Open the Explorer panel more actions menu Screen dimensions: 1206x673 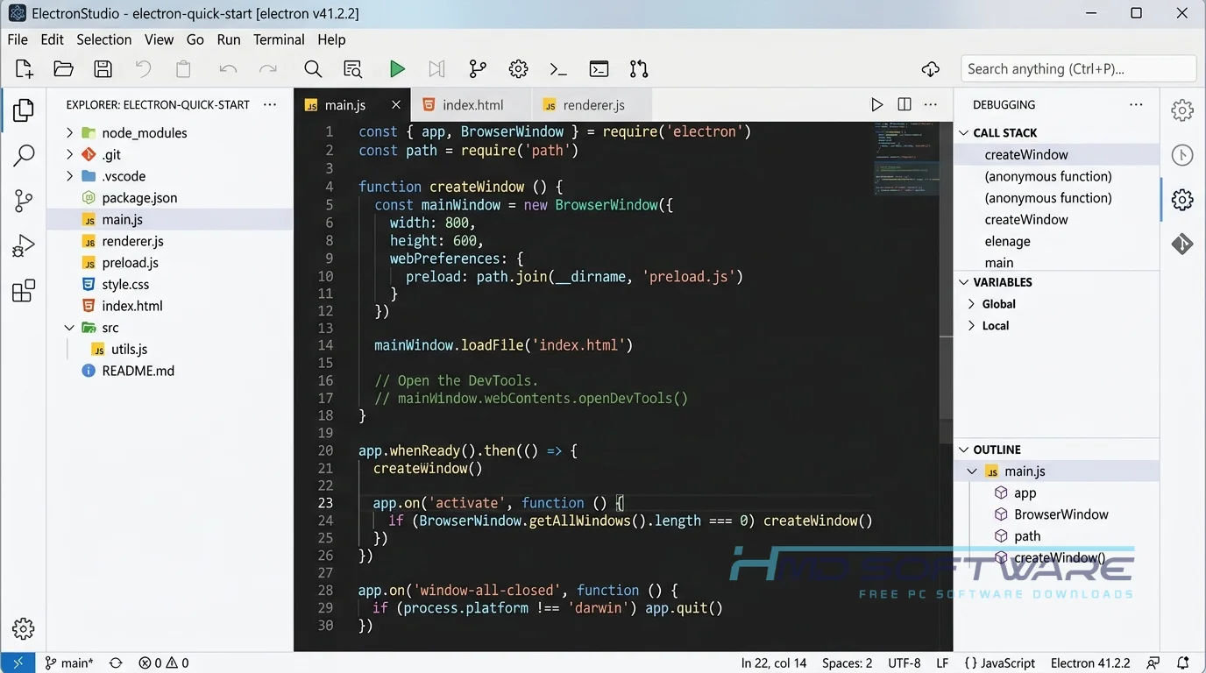click(270, 104)
